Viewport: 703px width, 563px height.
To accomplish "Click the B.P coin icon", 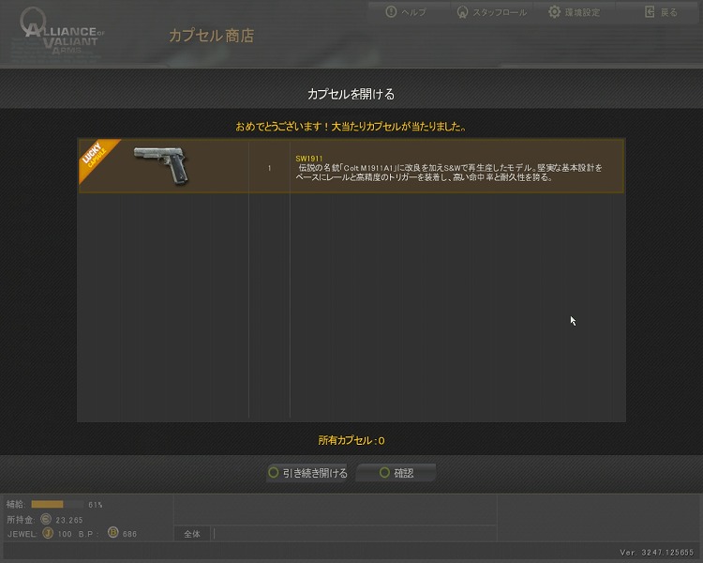I will tap(113, 532).
